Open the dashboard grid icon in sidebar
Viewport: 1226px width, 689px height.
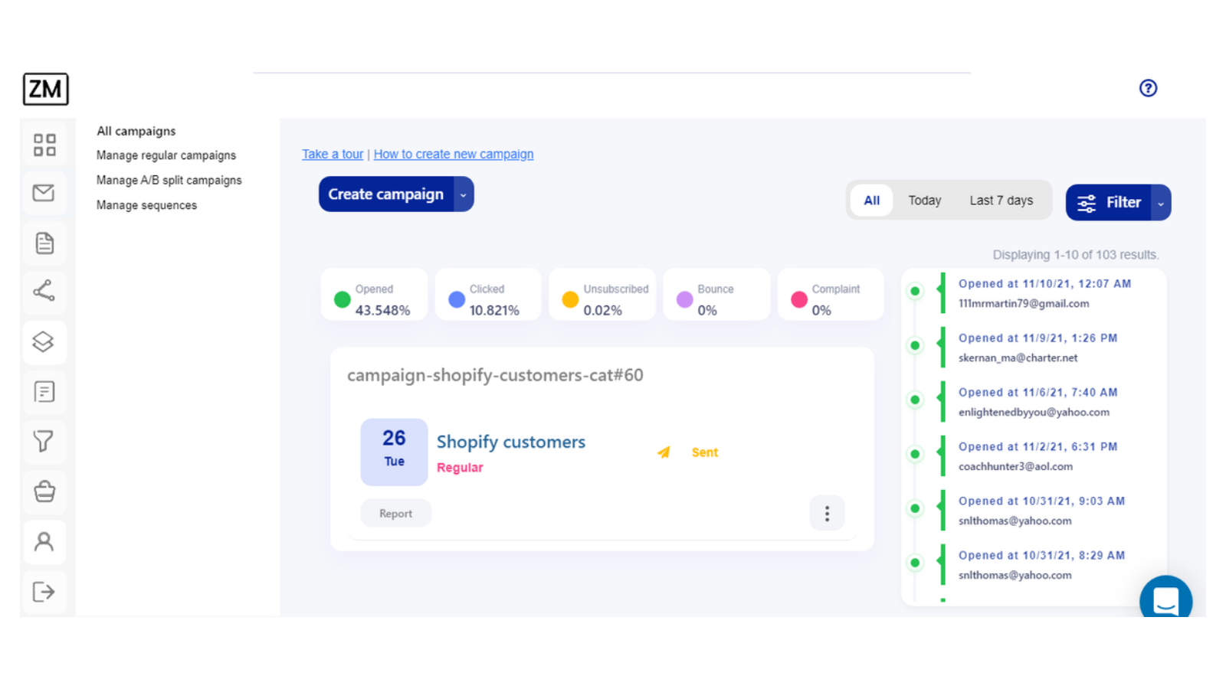[x=44, y=145]
